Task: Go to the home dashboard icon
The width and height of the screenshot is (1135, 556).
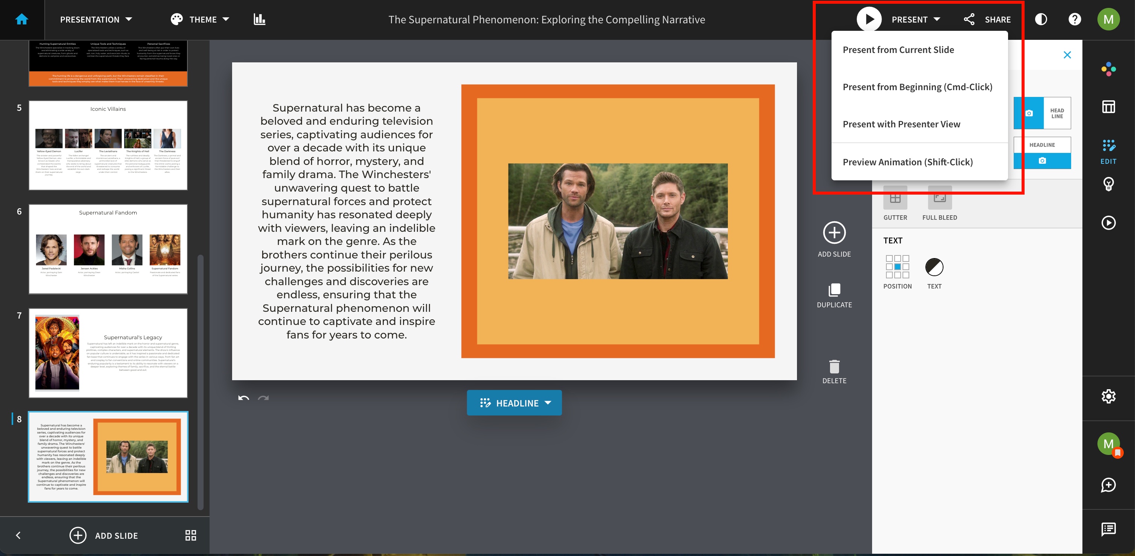Action: 21,20
